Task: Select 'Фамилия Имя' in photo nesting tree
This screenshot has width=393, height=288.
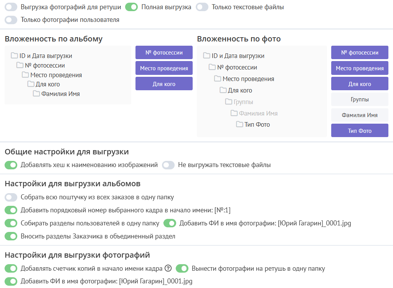Action: (x=258, y=113)
